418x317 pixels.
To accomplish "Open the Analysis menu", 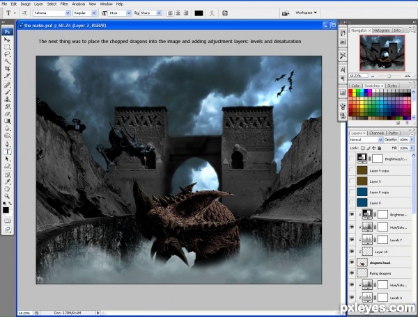I will [79, 4].
